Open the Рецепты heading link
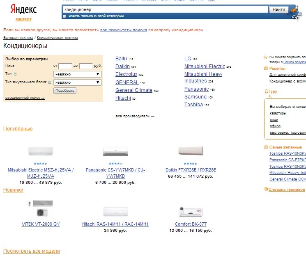 [x=277, y=69]
